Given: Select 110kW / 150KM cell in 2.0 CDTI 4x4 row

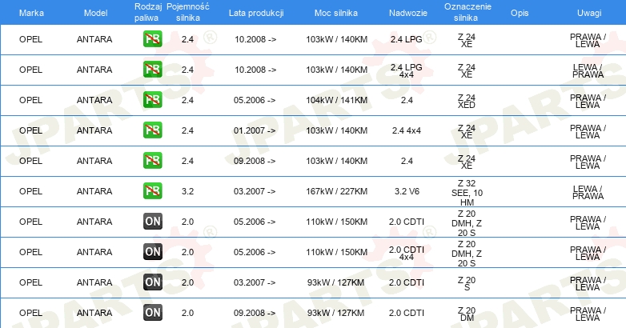Looking at the screenshot, I should pyautogui.click(x=336, y=252).
